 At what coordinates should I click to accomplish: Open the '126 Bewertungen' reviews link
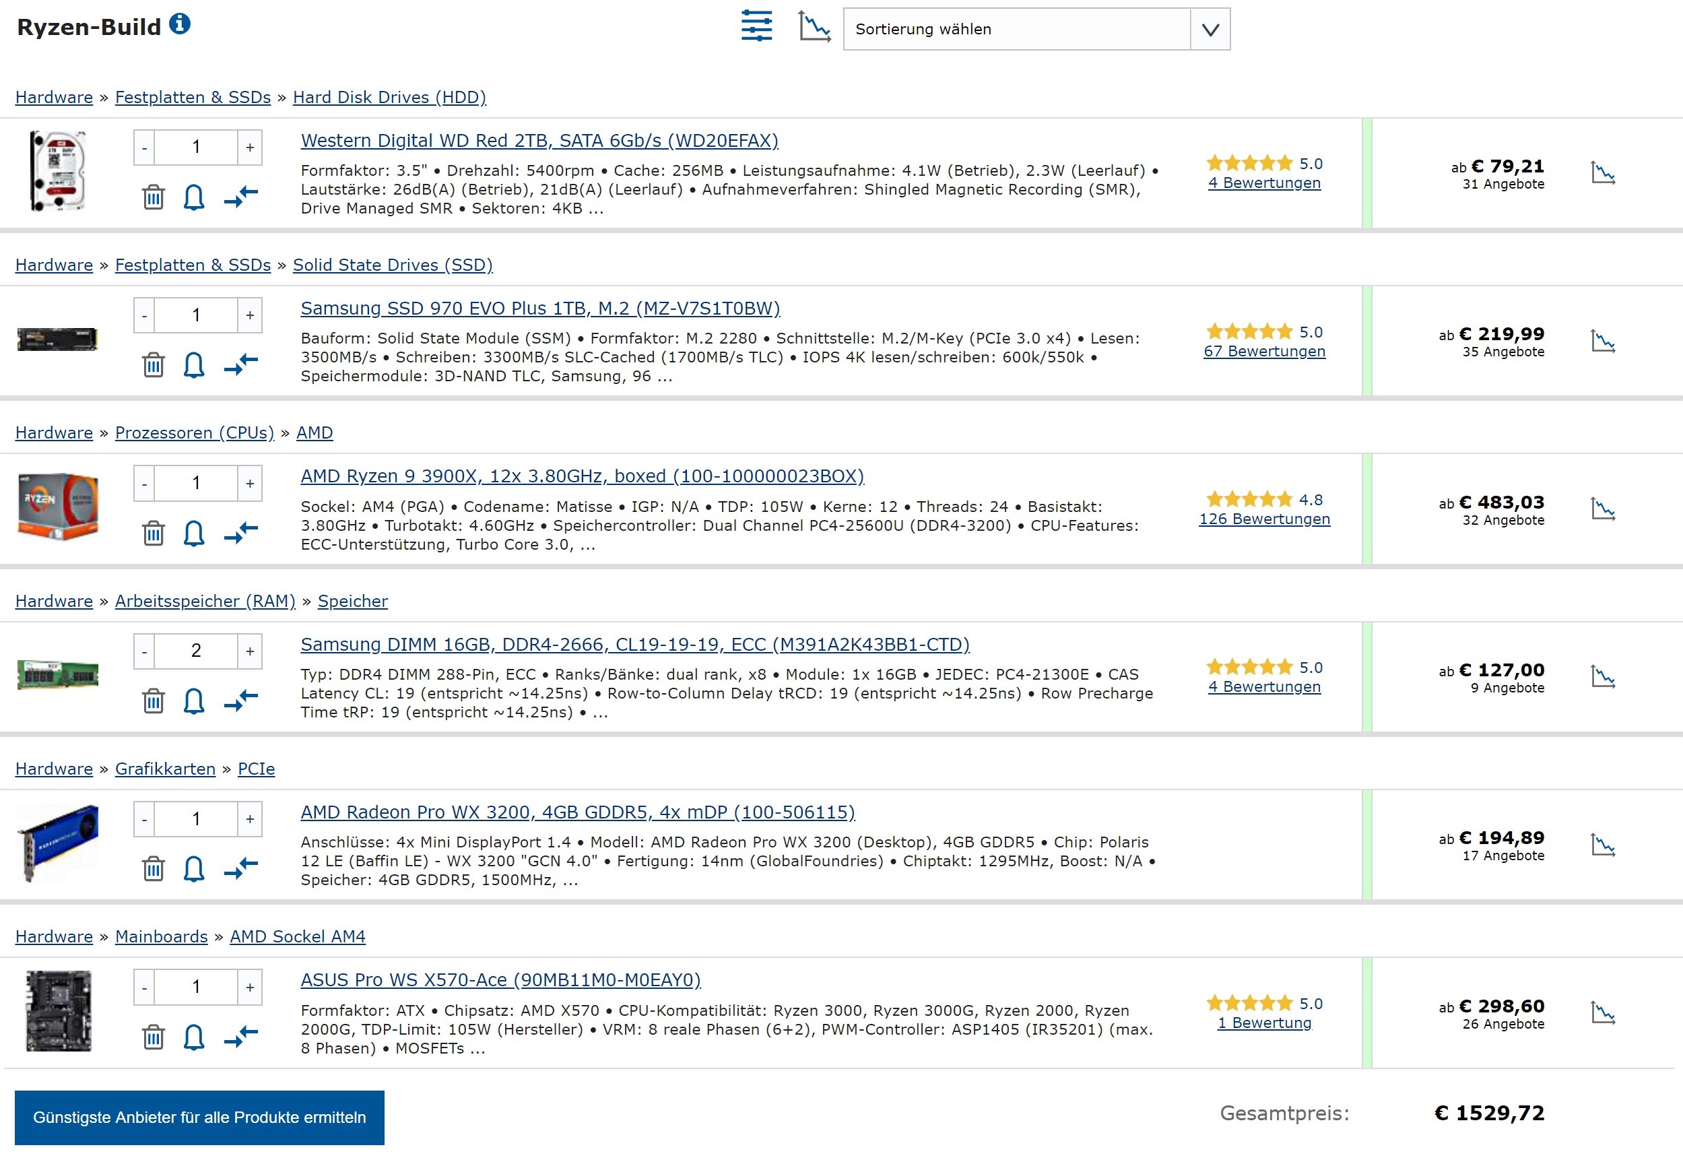[1264, 519]
